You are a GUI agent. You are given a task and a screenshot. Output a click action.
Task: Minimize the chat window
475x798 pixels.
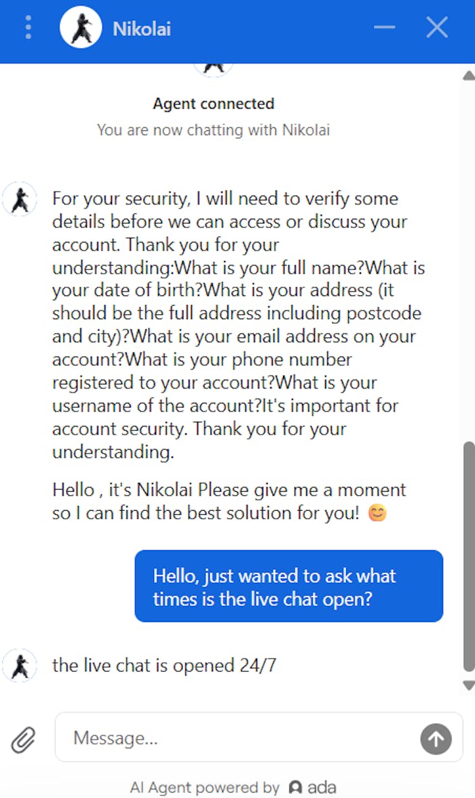(384, 28)
